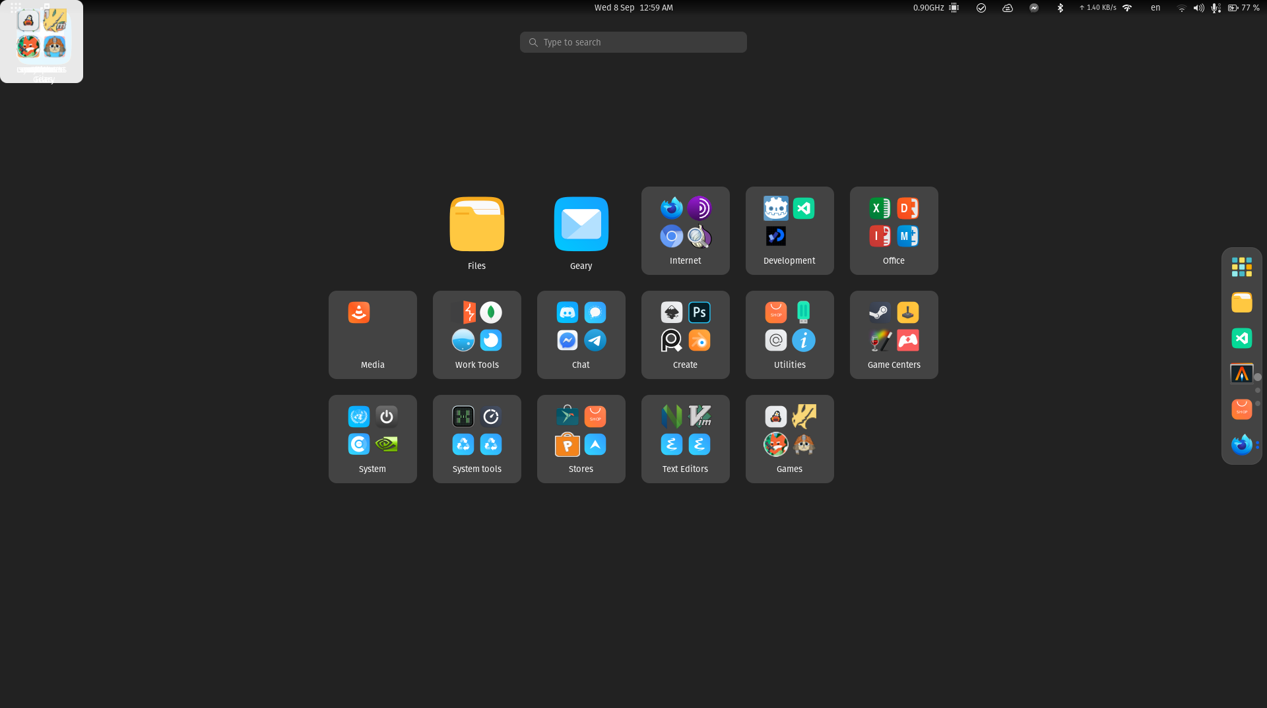This screenshot has height=708, width=1267.
Task: Open the Geary mail app
Action: click(x=581, y=224)
